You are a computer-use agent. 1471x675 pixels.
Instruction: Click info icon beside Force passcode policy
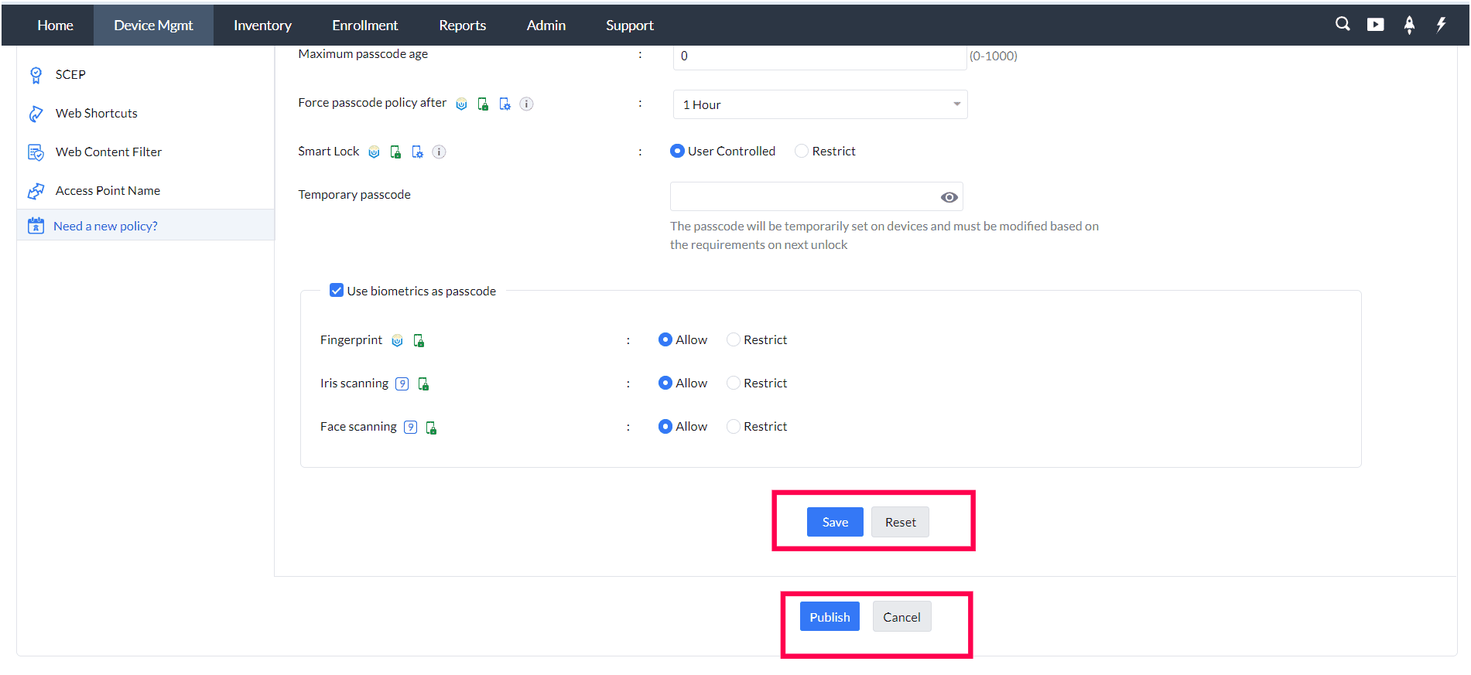(526, 104)
